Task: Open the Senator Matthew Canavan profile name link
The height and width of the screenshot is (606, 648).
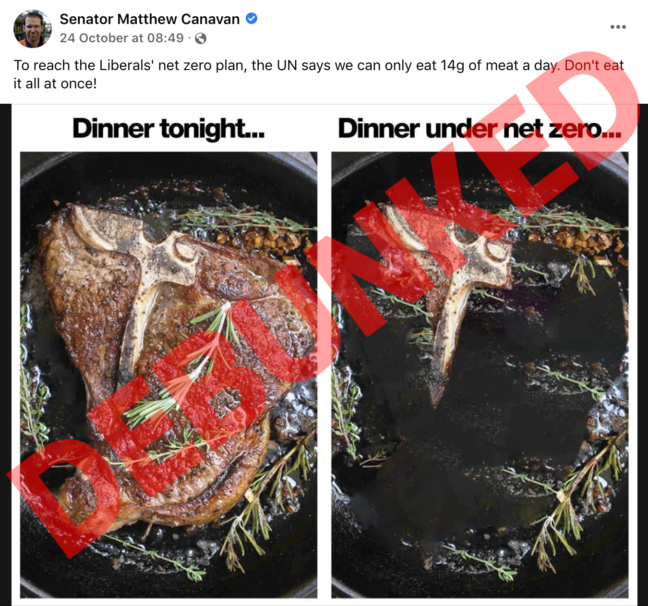Action: [150, 19]
